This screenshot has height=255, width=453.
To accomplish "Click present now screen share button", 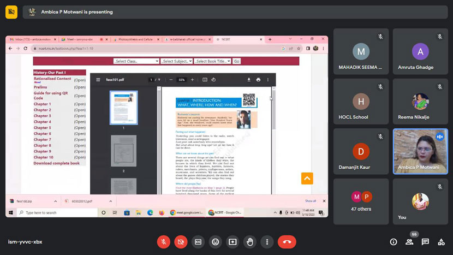I will pos(233,242).
